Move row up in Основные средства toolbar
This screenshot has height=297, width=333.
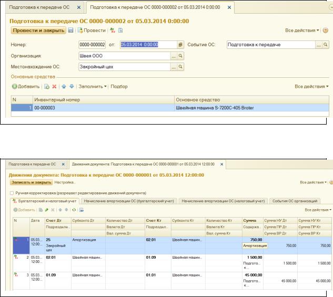pyautogui.click(x=64, y=86)
